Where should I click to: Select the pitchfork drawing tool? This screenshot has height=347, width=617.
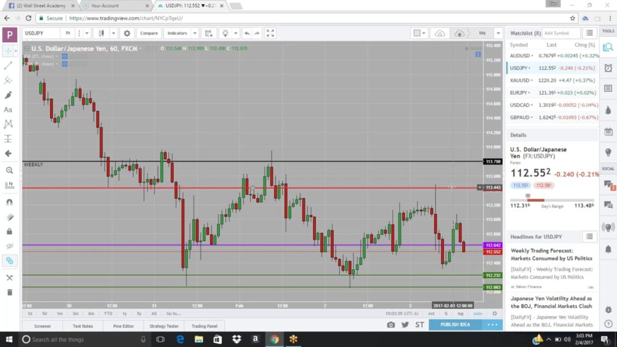tap(8, 80)
